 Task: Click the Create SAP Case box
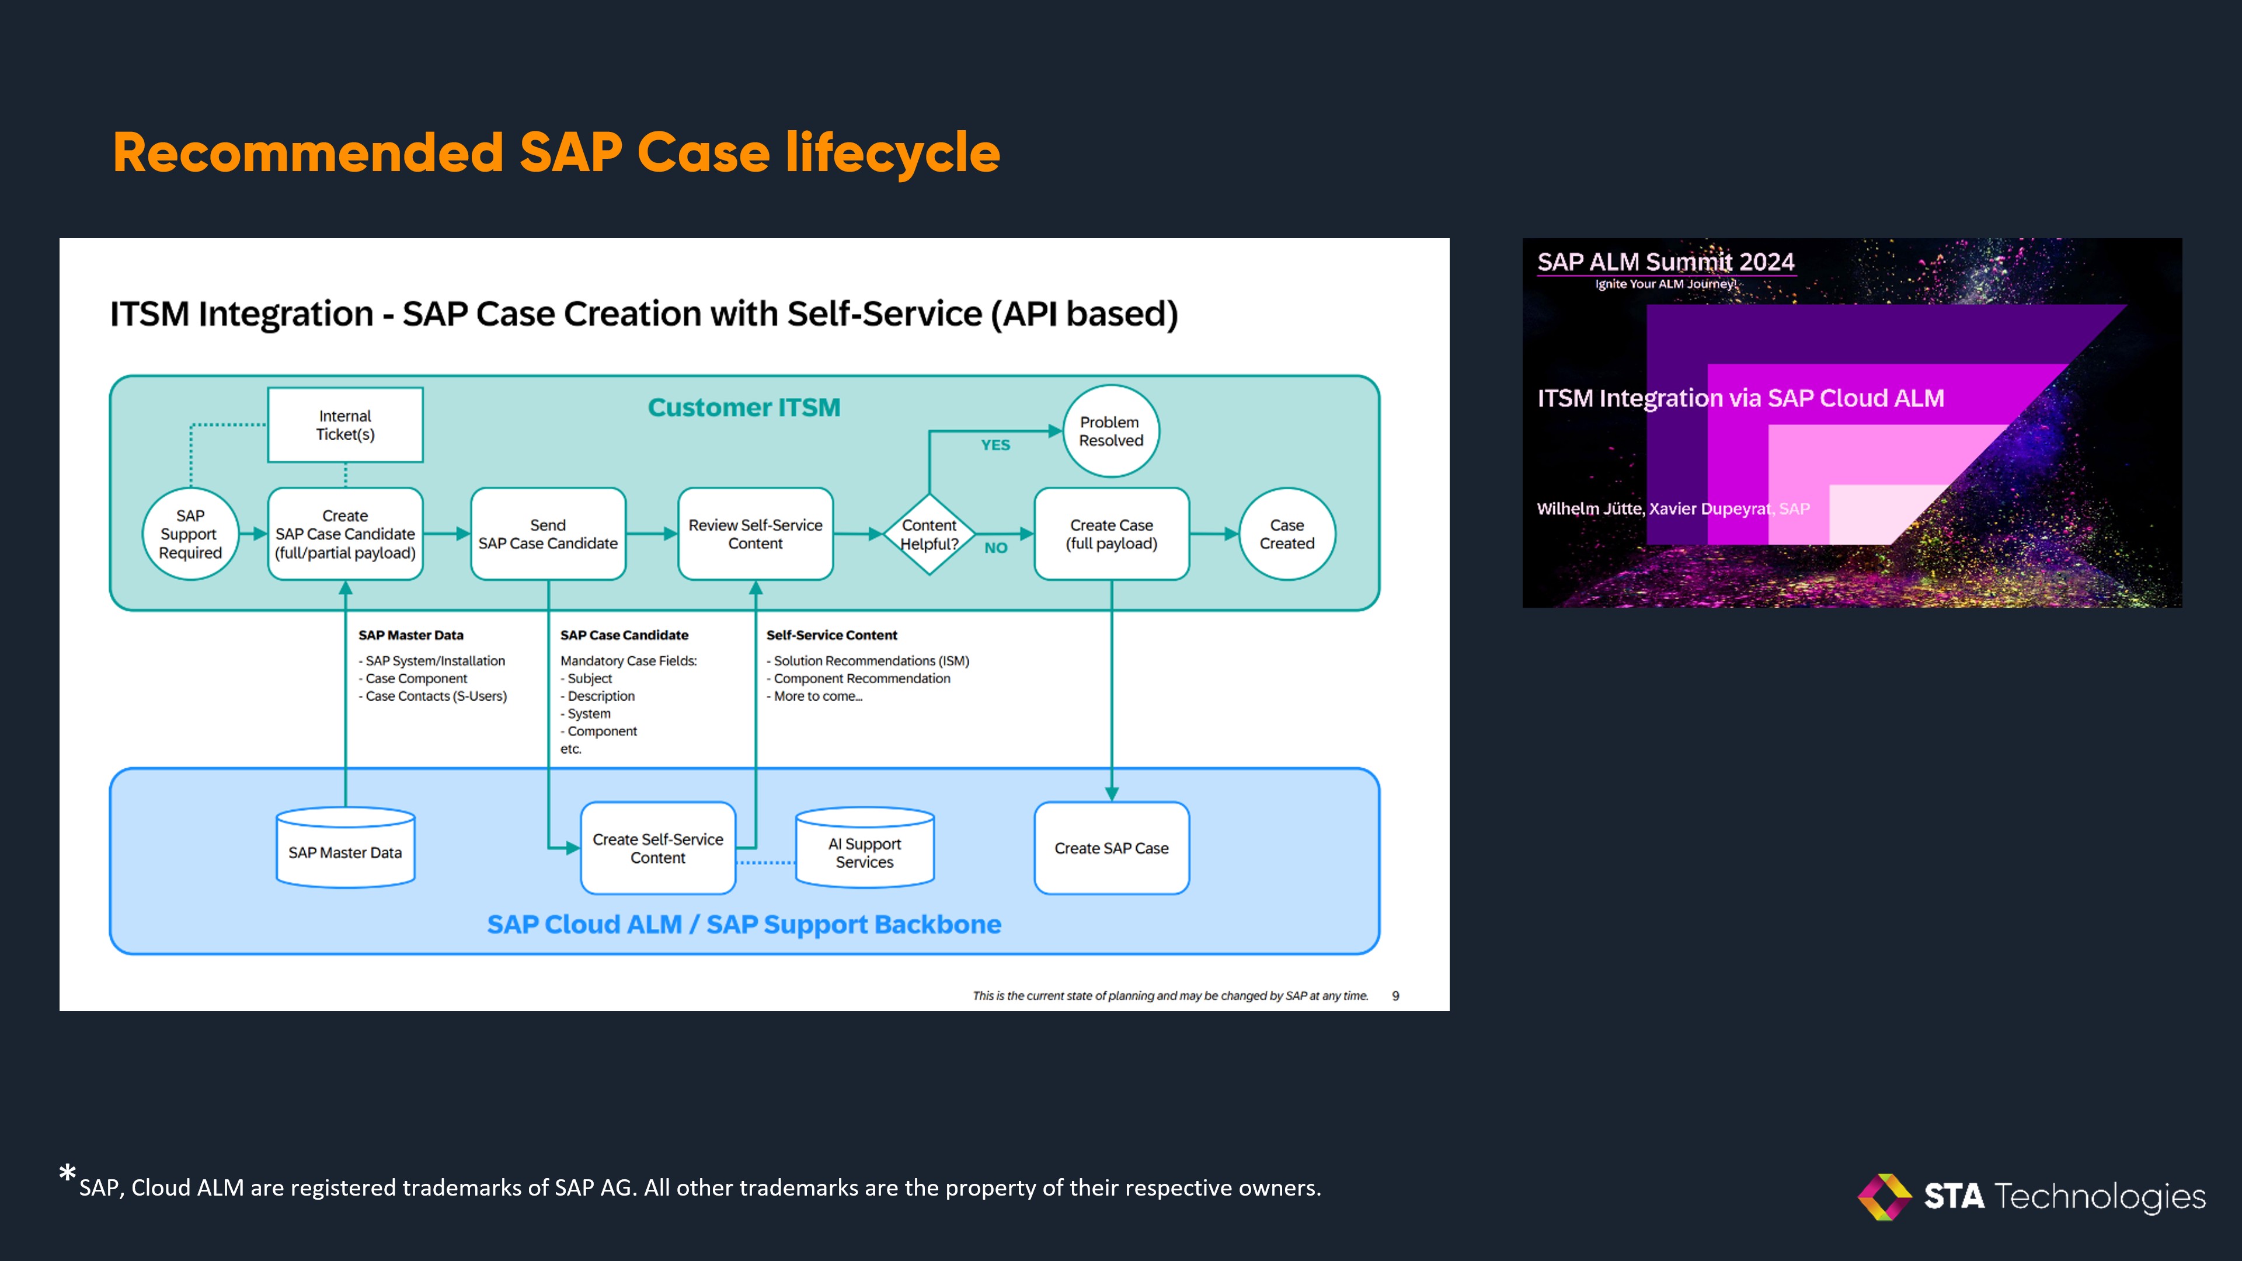(1110, 848)
